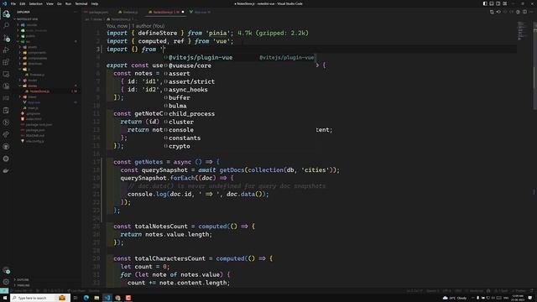Open Explorer panel More Actions ellipsis
The image size is (537, 302).
tap(76, 12)
